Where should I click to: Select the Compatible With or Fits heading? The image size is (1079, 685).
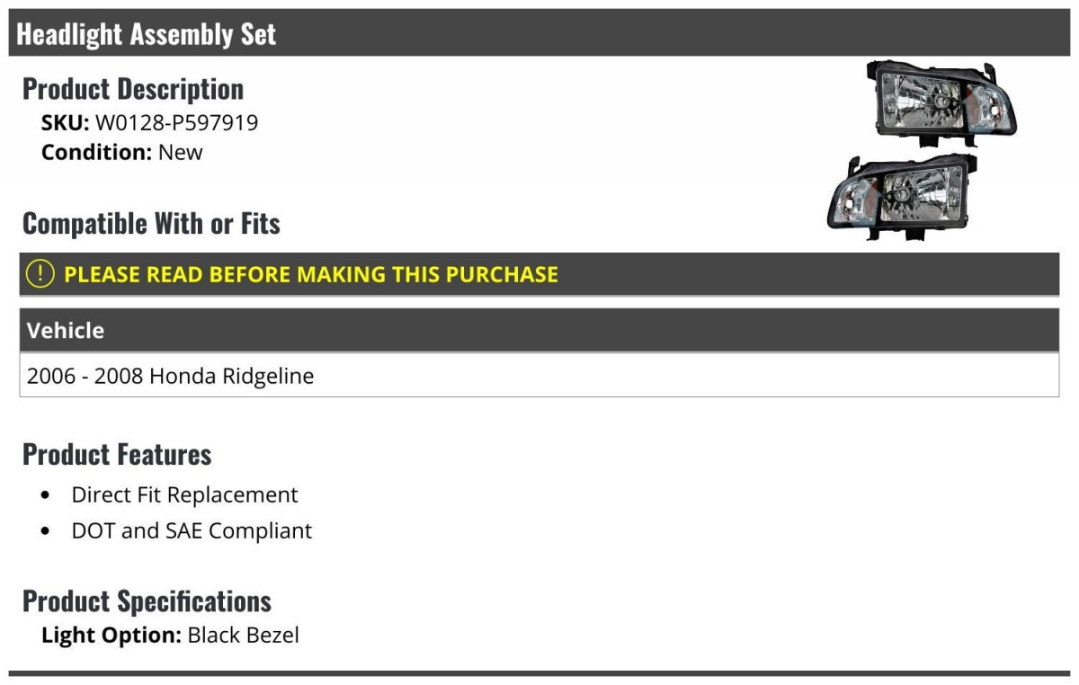[x=151, y=224]
